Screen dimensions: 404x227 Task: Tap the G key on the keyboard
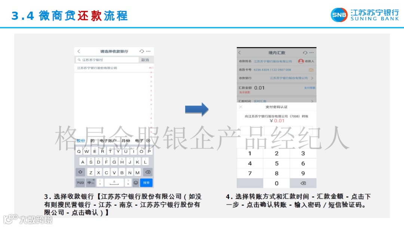tap(114, 162)
